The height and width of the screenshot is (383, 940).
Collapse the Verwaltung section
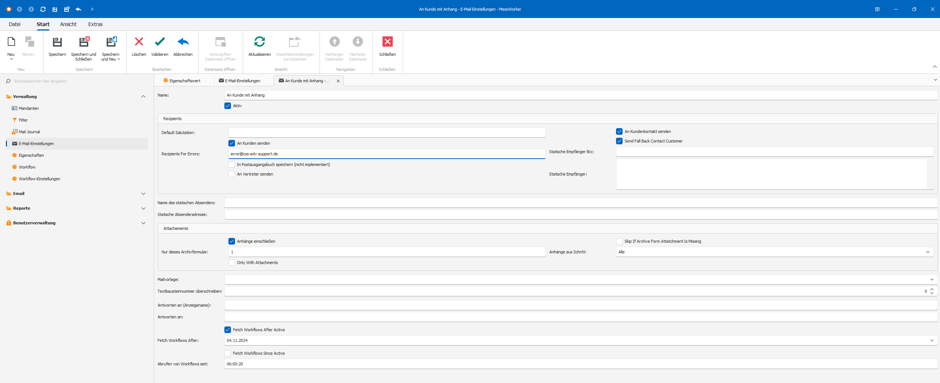pyautogui.click(x=143, y=97)
